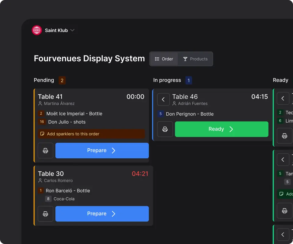Image resolution: width=293 pixels, height=244 pixels.
Task: Click Prepare on the Table 30 order
Action: [102, 214]
